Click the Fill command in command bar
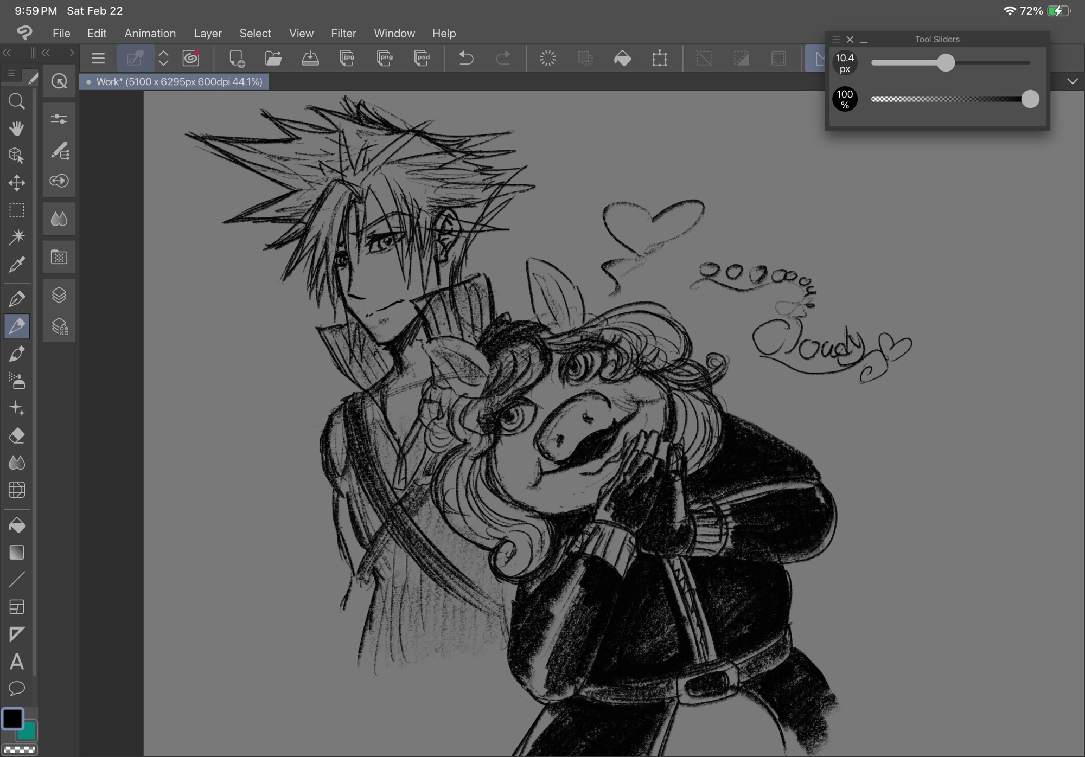The image size is (1085, 757). point(622,58)
